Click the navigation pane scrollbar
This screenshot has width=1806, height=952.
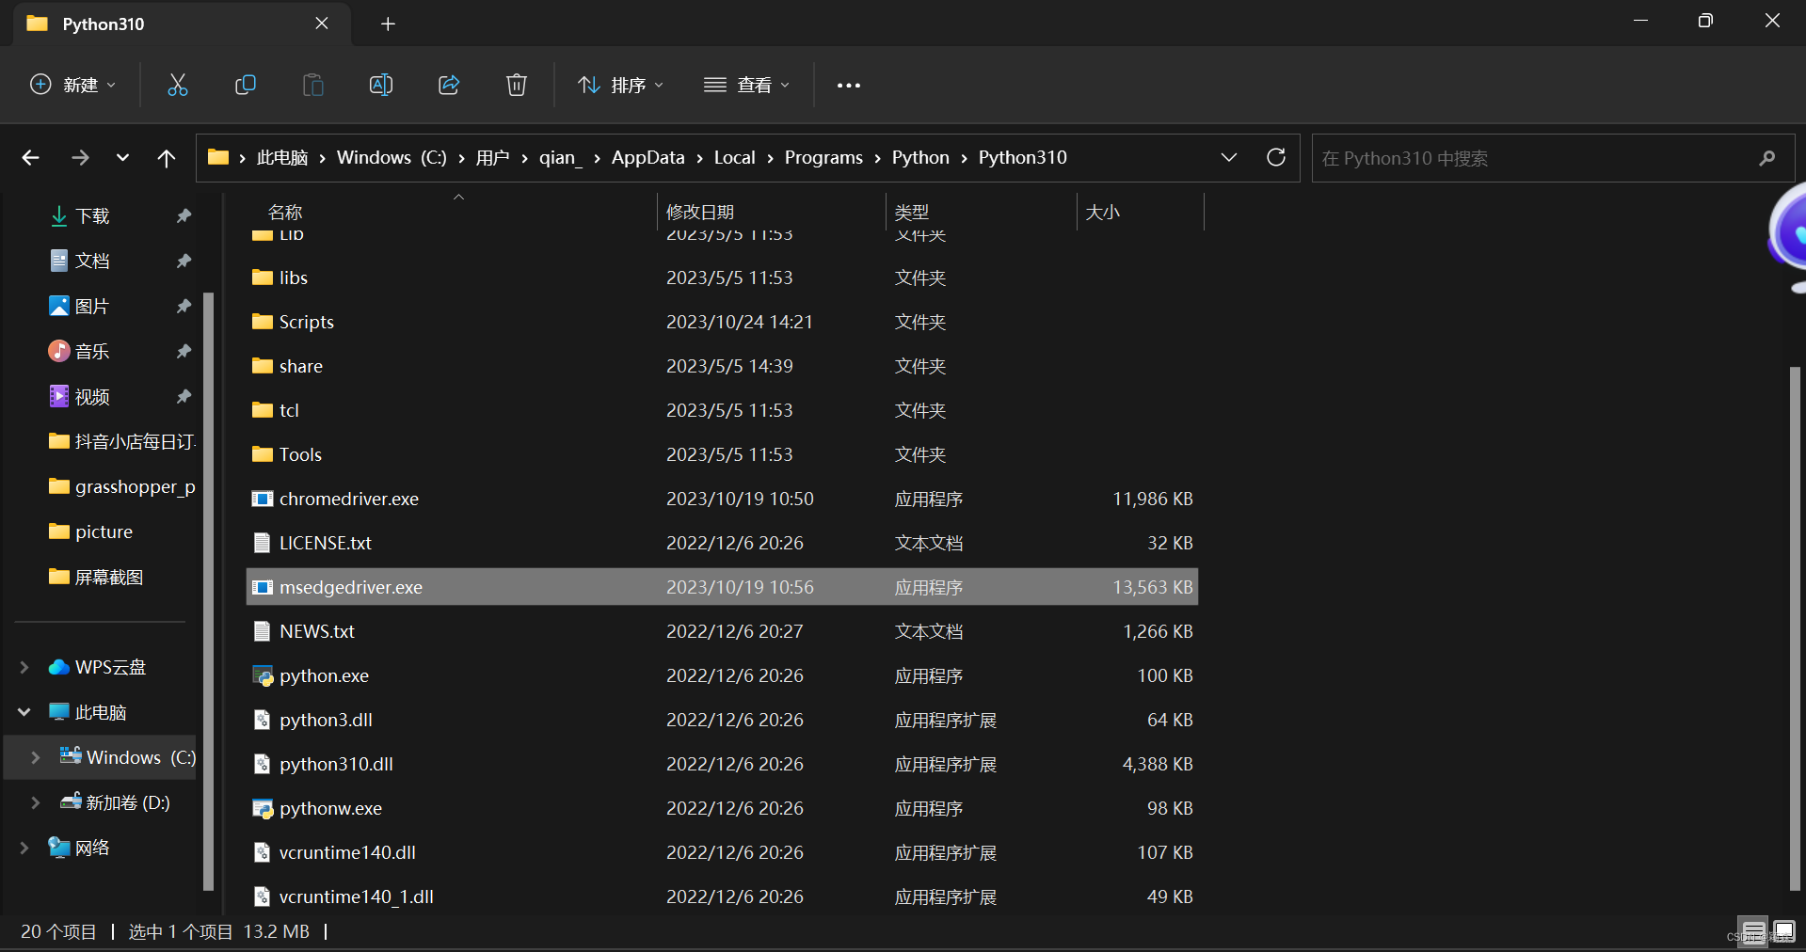coord(209,591)
